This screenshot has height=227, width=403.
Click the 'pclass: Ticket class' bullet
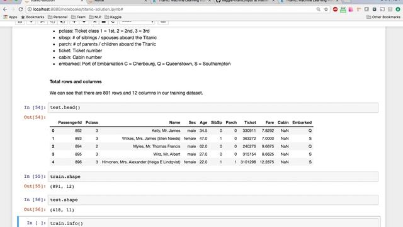click(104, 31)
